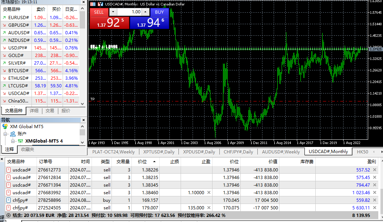Viewport: 383px width, 222px height.
Task: Select AUDUSD# in Market Watch
Action: 40,32
